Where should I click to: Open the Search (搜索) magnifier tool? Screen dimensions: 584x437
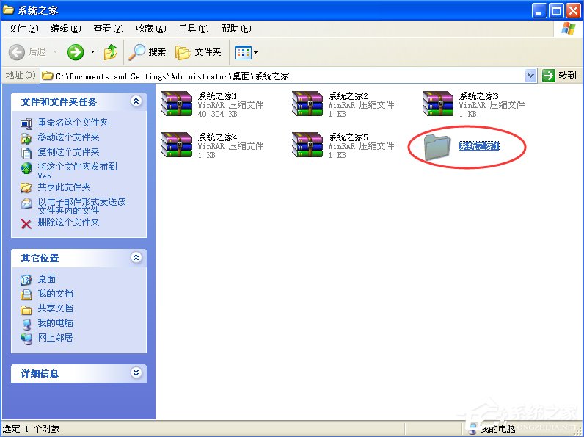point(147,52)
